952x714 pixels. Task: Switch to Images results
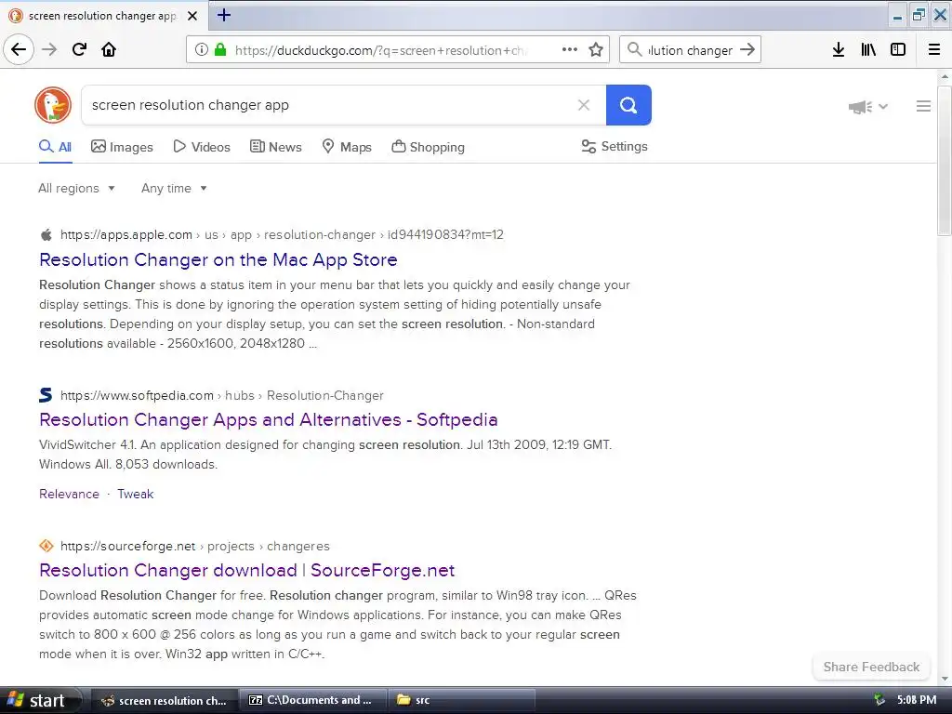click(122, 147)
